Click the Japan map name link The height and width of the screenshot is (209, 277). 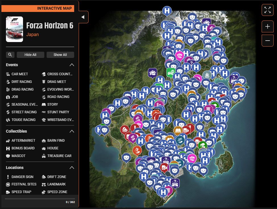coord(32,34)
